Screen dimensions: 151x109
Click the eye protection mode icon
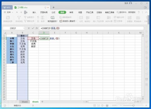pyautogui.click(x=107, y=105)
